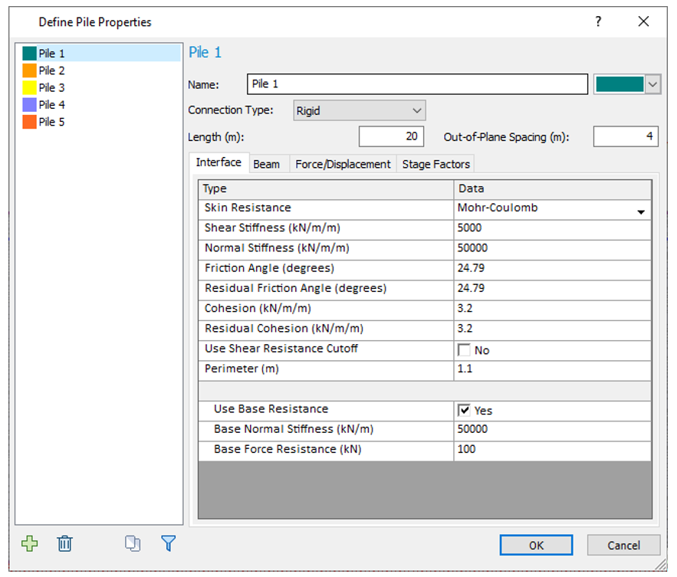677x577 pixels.
Task: Click the red-orange swatch beside Pile 5
Action: click(29, 122)
